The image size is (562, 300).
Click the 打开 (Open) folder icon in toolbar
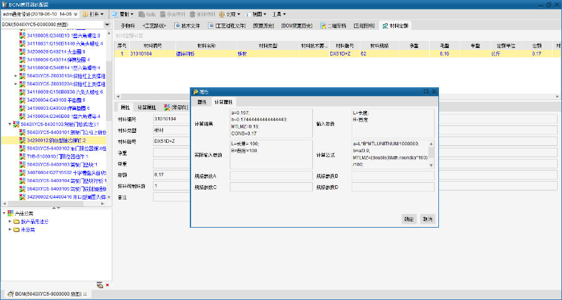86,14
